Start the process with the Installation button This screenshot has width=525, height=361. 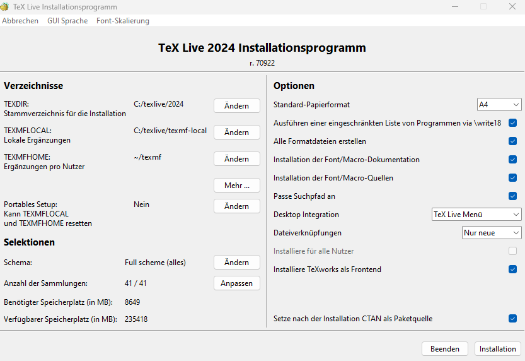tap(497, 349)
